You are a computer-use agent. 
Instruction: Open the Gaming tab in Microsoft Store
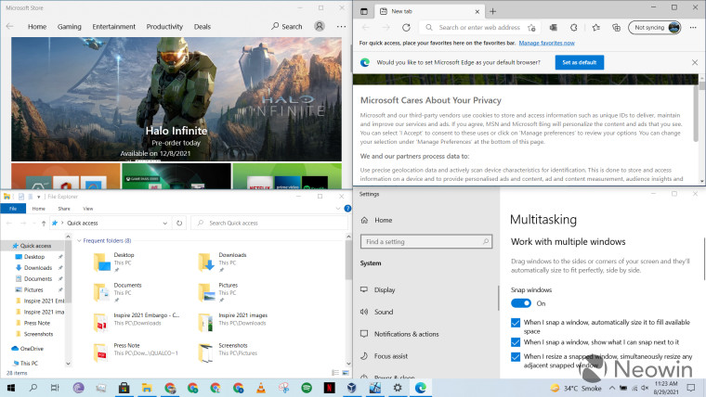pyautogui.click(x=70, y=27)
